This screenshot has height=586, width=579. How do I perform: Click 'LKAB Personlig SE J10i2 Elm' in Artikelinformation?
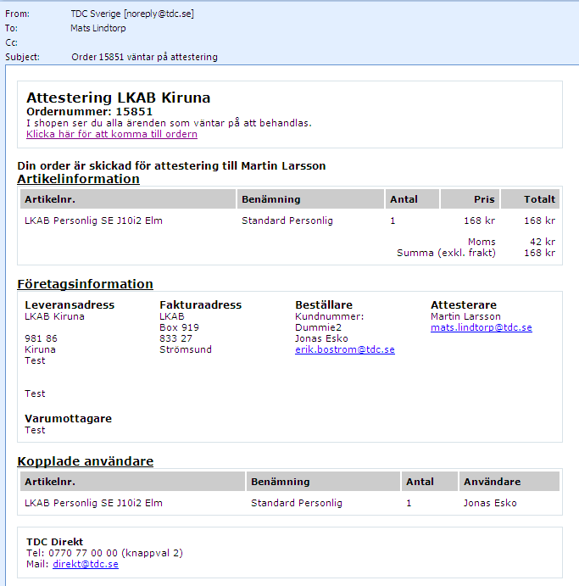point(93,220)
